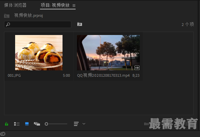Image resolution: width=200 pixels, height=137 pixels.
Task: Switch to icon view
Action: coord(27,124)
